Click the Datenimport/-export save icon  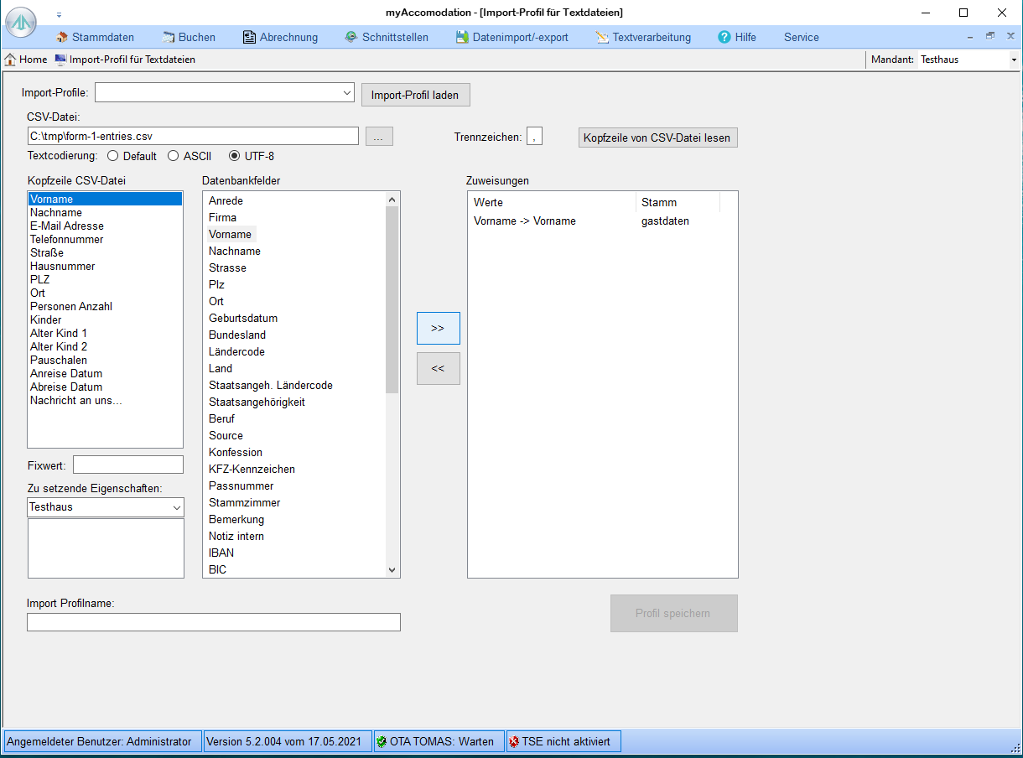(x=462, y=37)
